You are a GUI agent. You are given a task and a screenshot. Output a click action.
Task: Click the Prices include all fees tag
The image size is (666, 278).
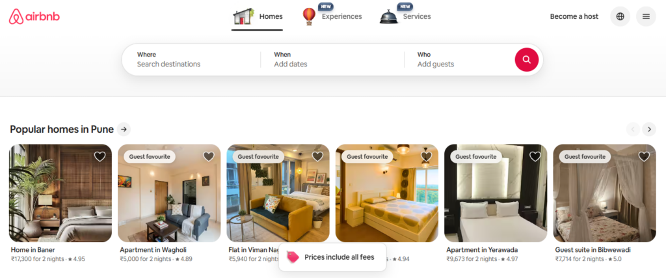[332, 257]
